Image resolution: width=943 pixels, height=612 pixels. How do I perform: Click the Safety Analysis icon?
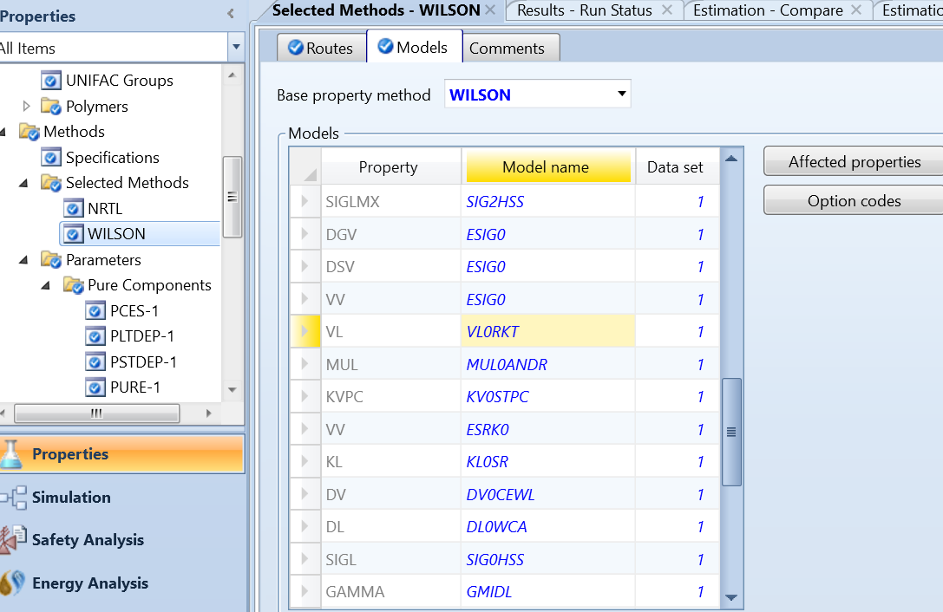click(13, 539)
